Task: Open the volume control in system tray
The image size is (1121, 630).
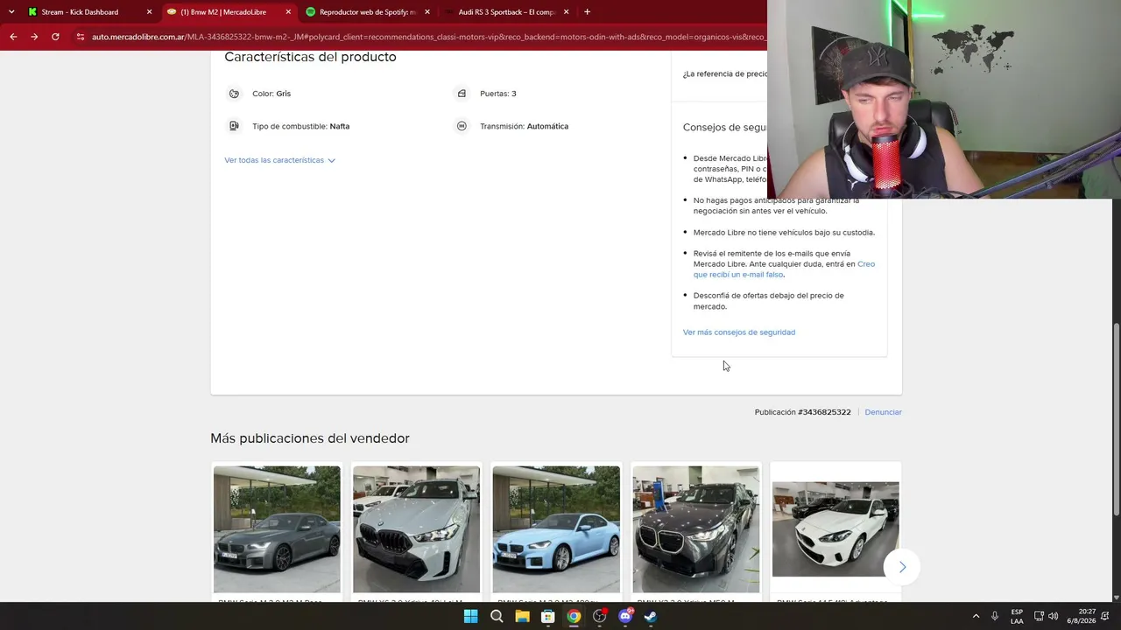Action: click(1053, 616)
